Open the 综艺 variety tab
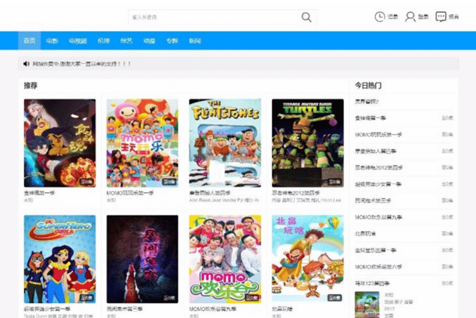The image size is (476, 318). pyautogui.click(x=126, y=41)
